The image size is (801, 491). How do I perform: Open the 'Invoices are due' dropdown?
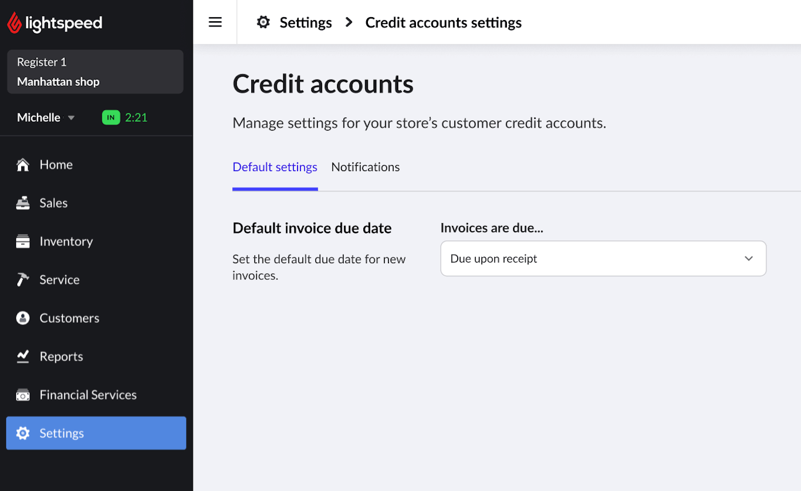point(603,258)
